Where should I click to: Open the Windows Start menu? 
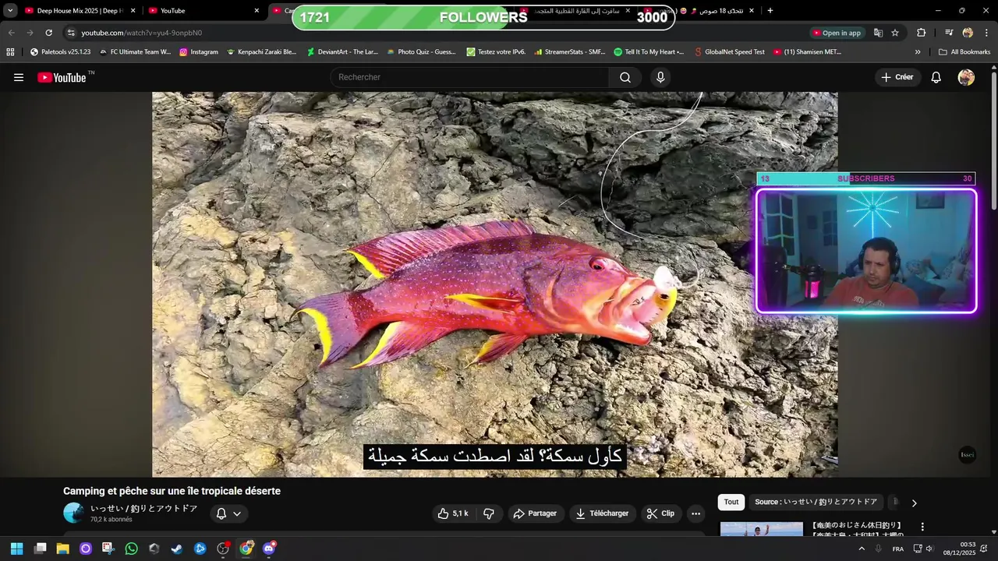point(16,549)
